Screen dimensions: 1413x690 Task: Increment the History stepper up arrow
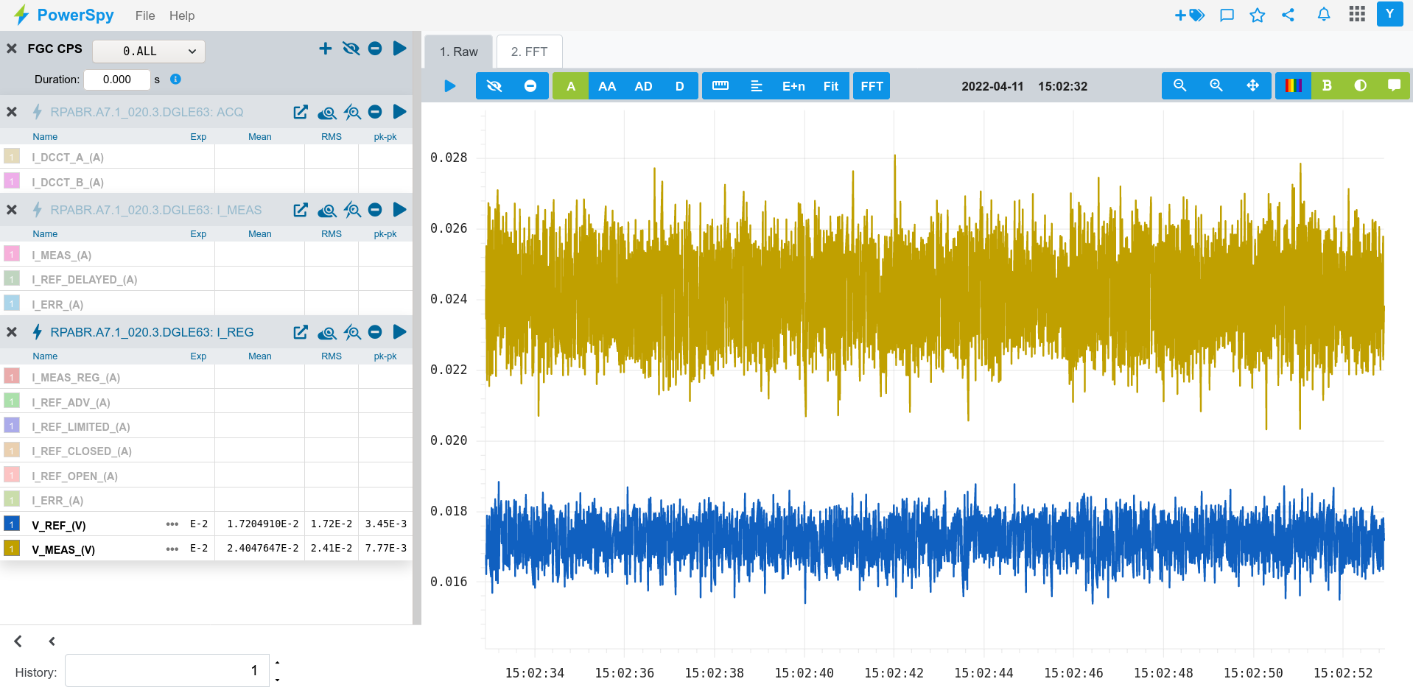(277, 663)
